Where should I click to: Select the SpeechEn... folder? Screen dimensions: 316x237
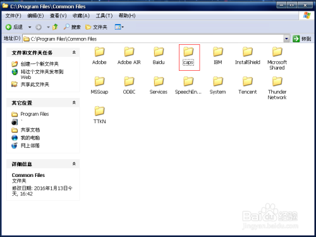coord(188,85)
